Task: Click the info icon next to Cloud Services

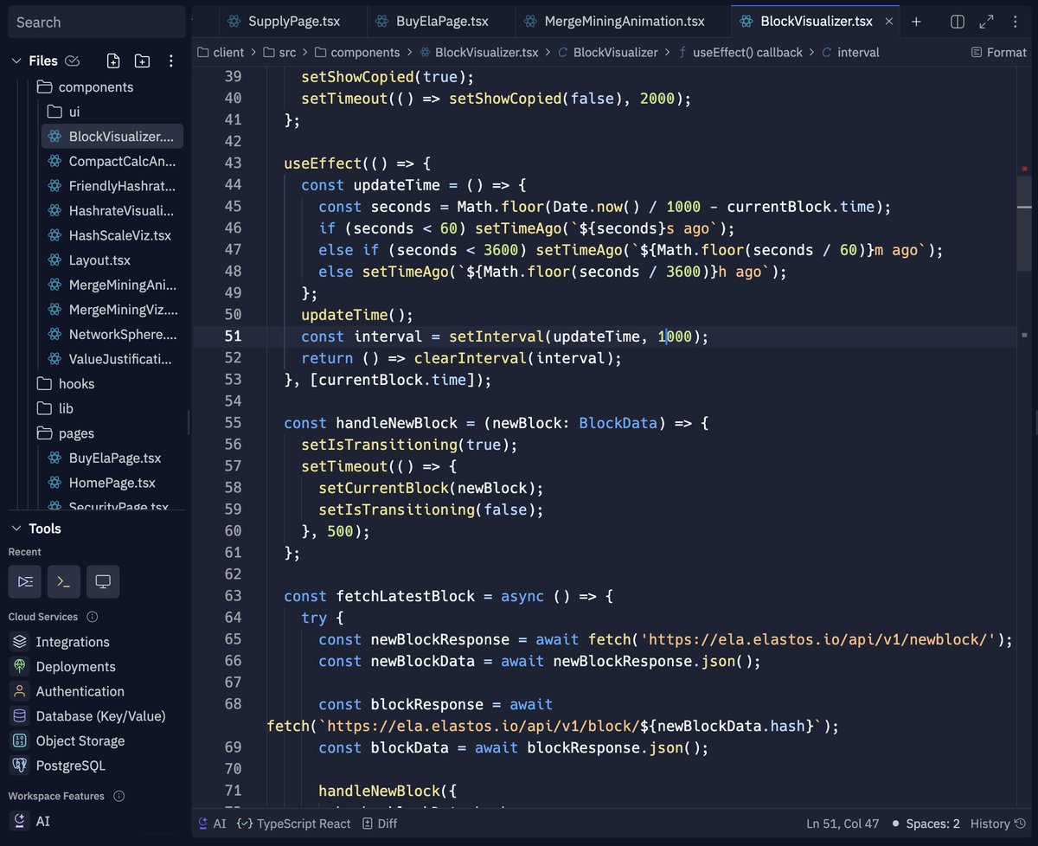Action: [92, 617]
